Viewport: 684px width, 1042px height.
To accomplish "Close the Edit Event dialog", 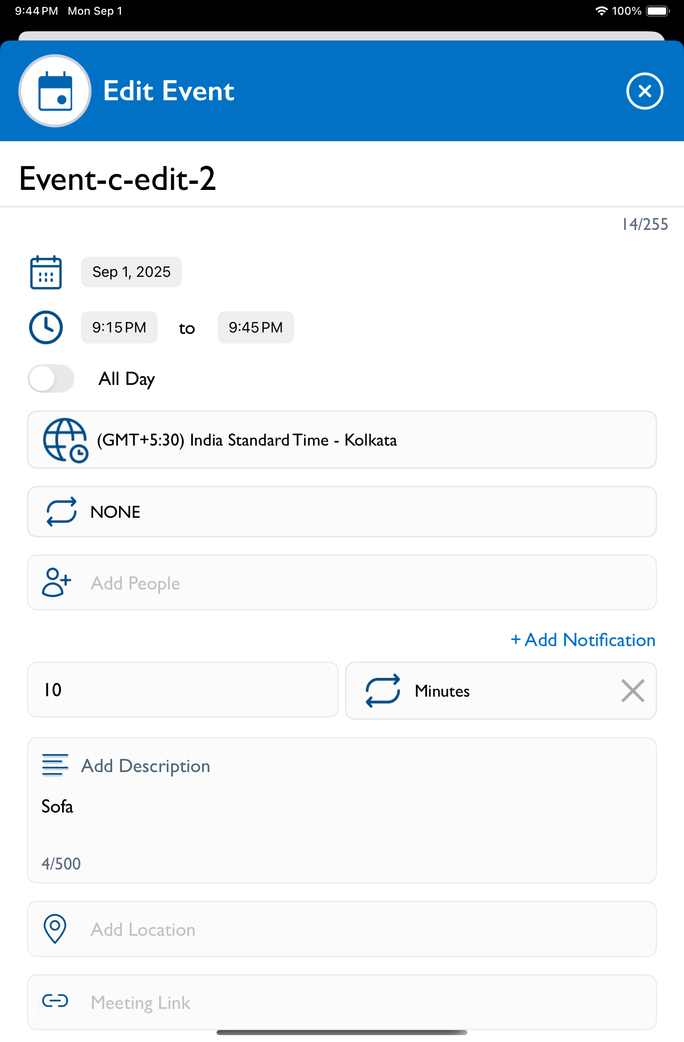I will pyautogui.click(x=644, y=91).
